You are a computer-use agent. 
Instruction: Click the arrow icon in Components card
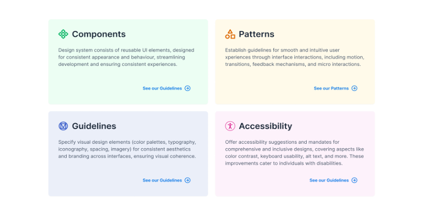click(187, 88)
